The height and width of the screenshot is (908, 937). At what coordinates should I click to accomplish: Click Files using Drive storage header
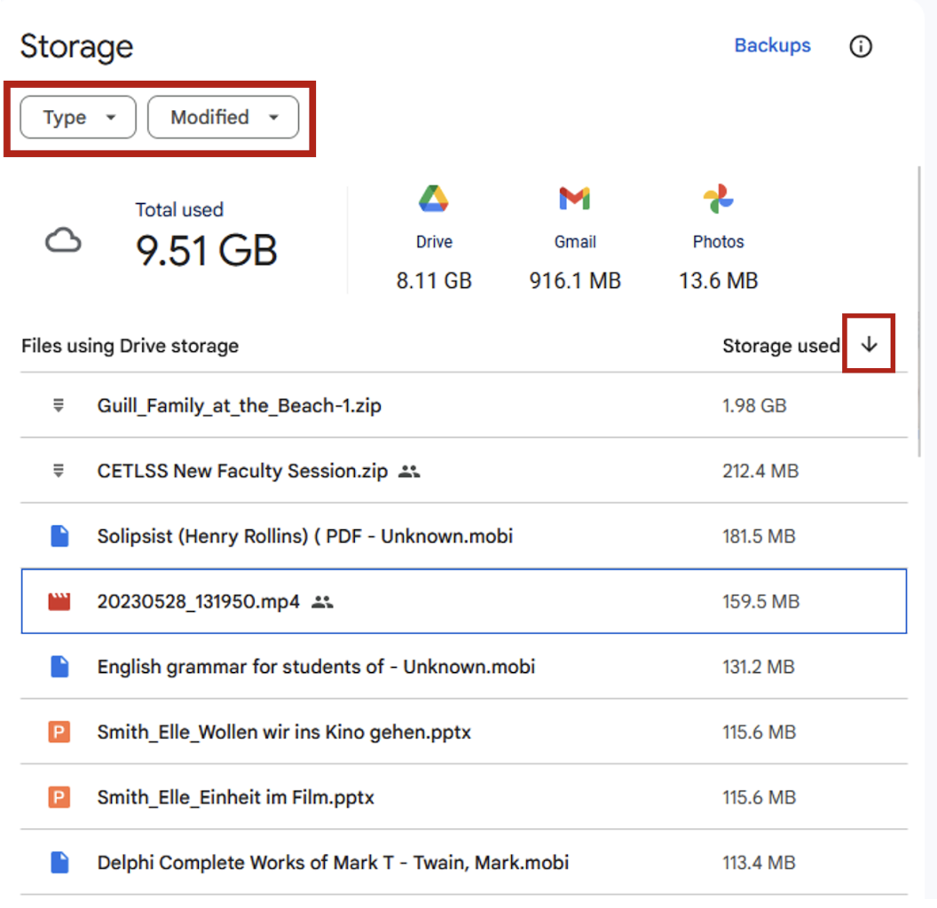click(x=130, y=345)
